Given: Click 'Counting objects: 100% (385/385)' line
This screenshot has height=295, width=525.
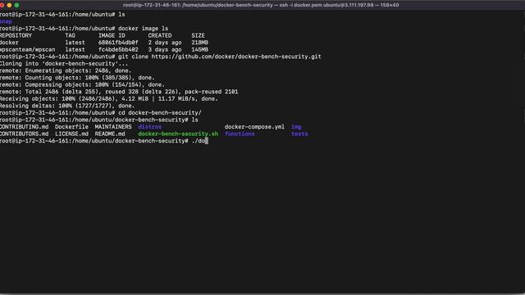Looking at the screenshot, I should (x=77, y=78).
